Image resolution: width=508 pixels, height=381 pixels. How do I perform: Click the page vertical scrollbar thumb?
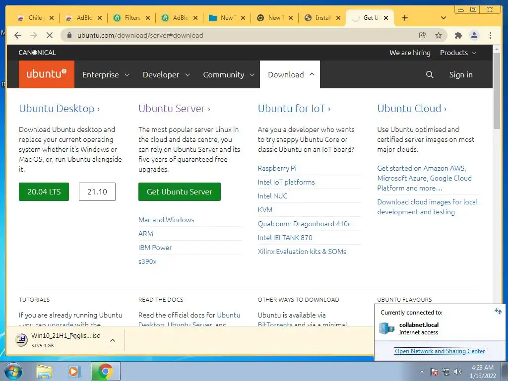(x=497, y=91)
